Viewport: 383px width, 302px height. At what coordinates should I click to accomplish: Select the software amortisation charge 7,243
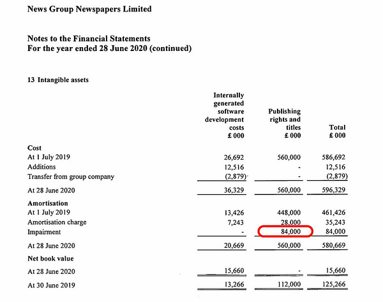tap(236, 222)
